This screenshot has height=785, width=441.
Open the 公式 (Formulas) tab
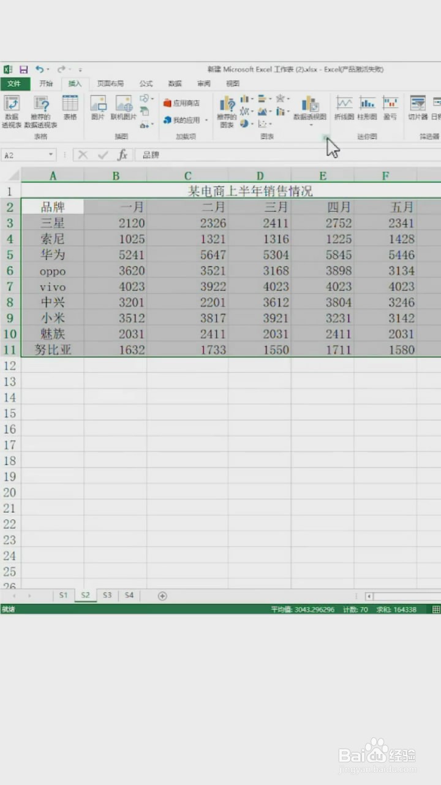click(x=146, y=83)
